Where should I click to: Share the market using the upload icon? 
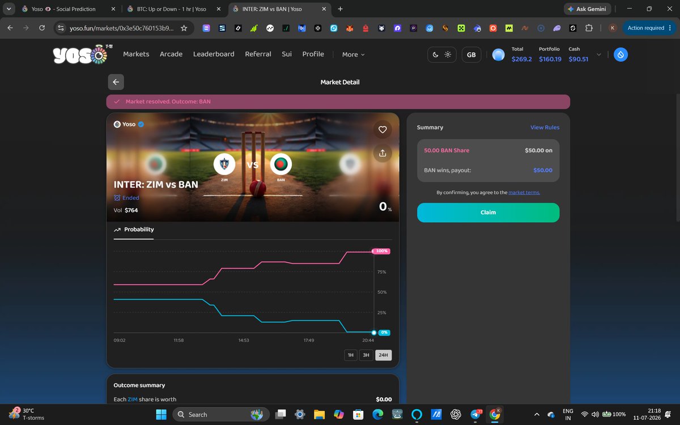[x=382, y=153]
